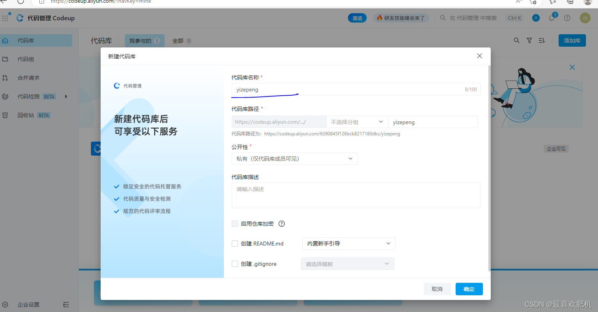Click the 确定 confirm button
This screenshot has height=312, width=598.
pyautogui.click(x=469, y=289)
